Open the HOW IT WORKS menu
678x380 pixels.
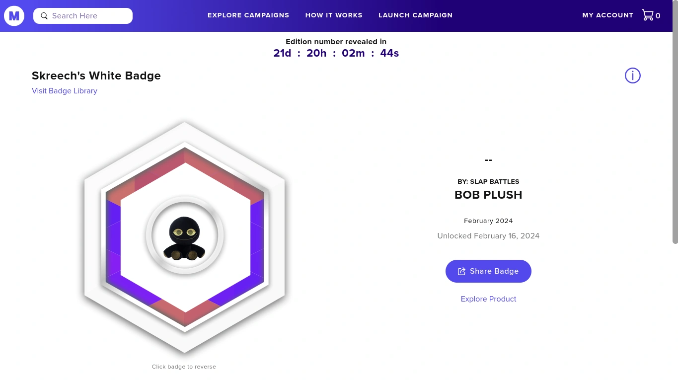333,15
